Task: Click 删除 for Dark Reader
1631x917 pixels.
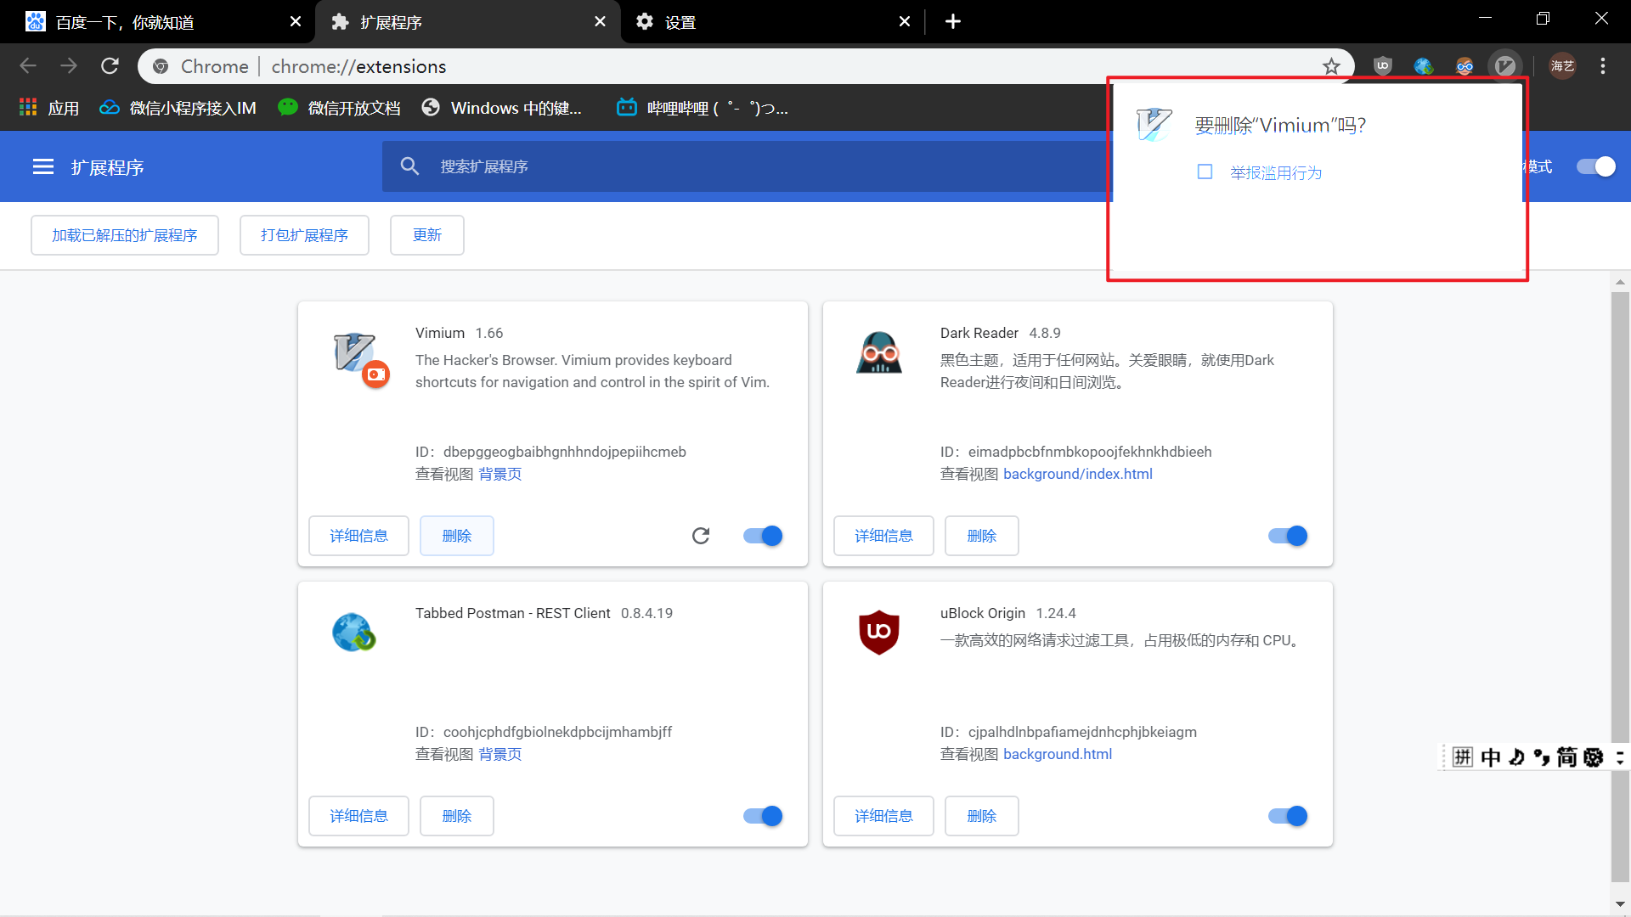Action: [982, 536]
